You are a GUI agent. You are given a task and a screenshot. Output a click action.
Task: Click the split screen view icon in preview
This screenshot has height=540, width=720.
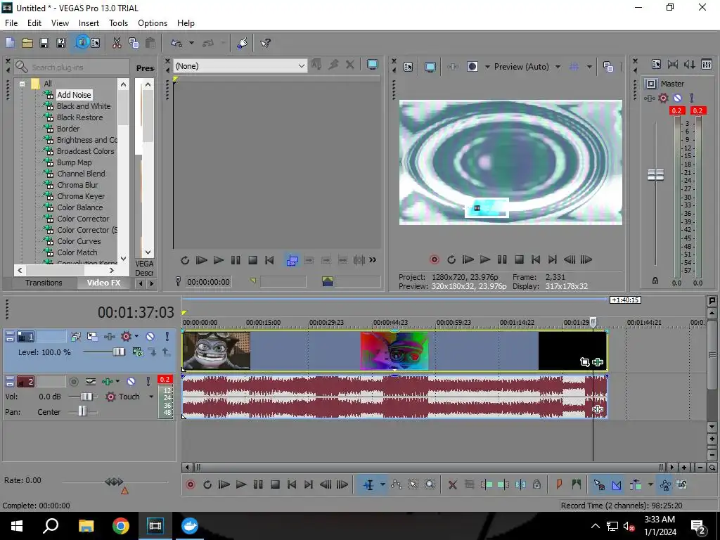(x=472, y=67)
